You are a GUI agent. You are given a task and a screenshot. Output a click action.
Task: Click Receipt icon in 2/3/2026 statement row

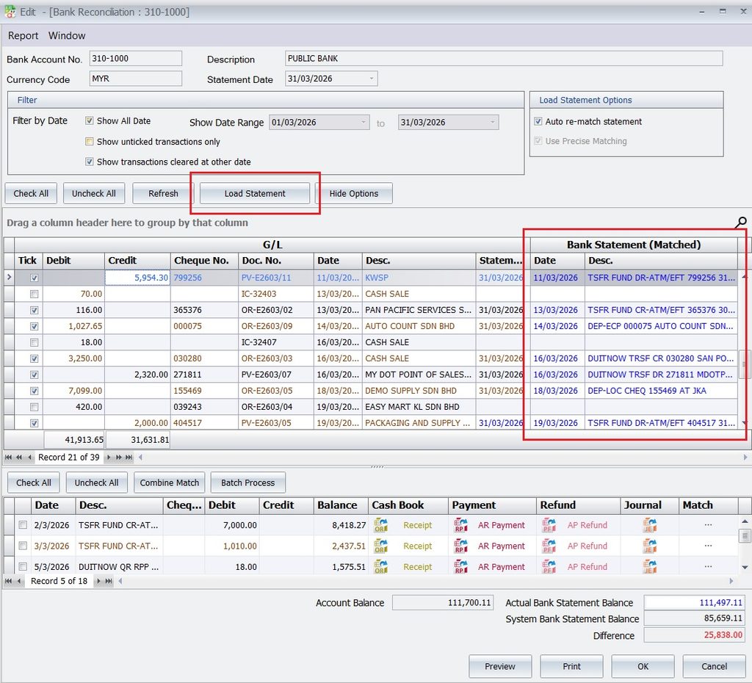pyautogui.click(x=381, y=525)
